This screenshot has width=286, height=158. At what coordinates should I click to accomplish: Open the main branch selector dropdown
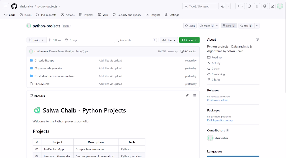[36, 40]
